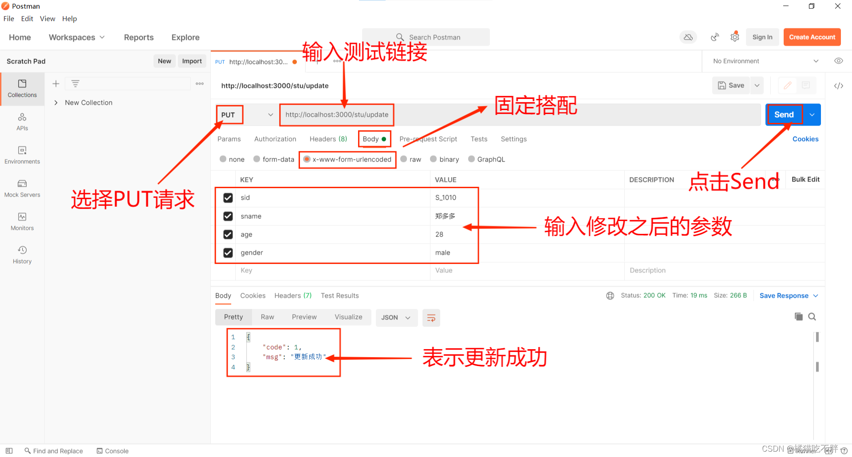The height and width of the screenshot is (457, 852).
Task: Click the Send button
Action: tap(784, 114)
